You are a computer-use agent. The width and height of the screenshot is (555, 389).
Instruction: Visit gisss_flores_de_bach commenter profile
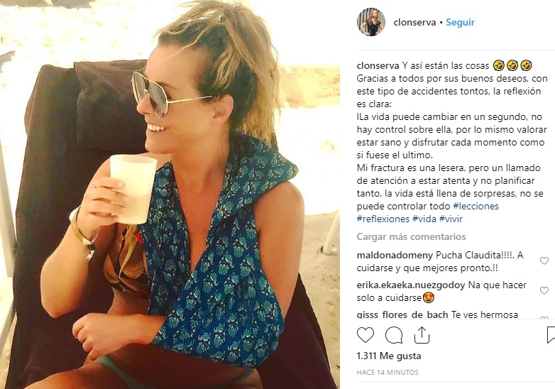pos(402,314)
